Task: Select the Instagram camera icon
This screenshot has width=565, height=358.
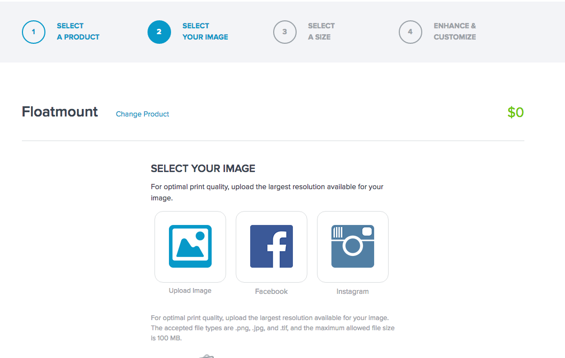Action: pyautogui.click(x=353, y=246)
